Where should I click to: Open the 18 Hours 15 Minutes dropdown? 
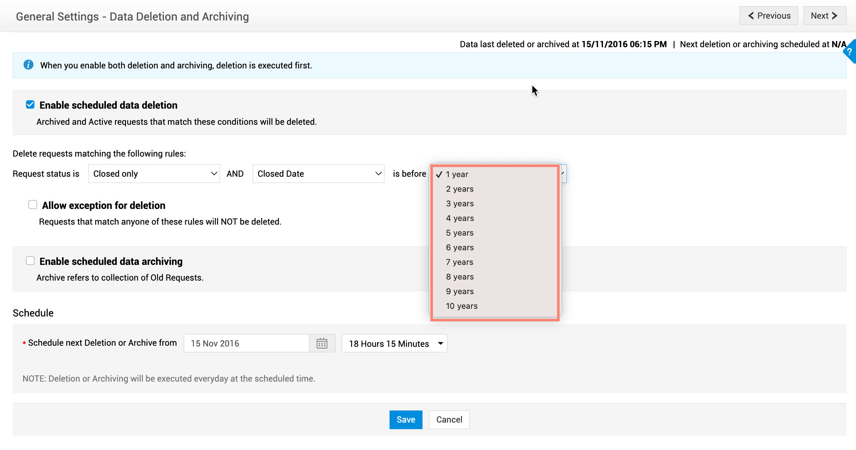394,343
